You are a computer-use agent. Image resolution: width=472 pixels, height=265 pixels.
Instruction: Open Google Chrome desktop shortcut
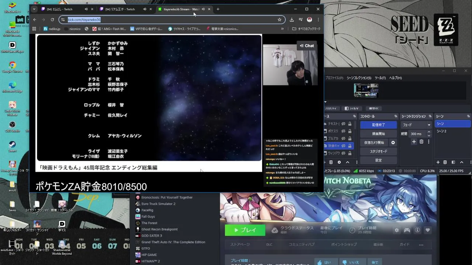pyautogui.click(x=13, y=67)
